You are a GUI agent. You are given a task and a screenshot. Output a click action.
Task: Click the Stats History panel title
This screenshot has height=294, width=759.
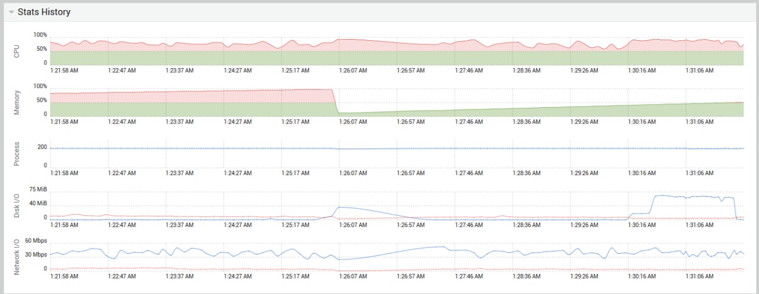[x=44, y=12]
